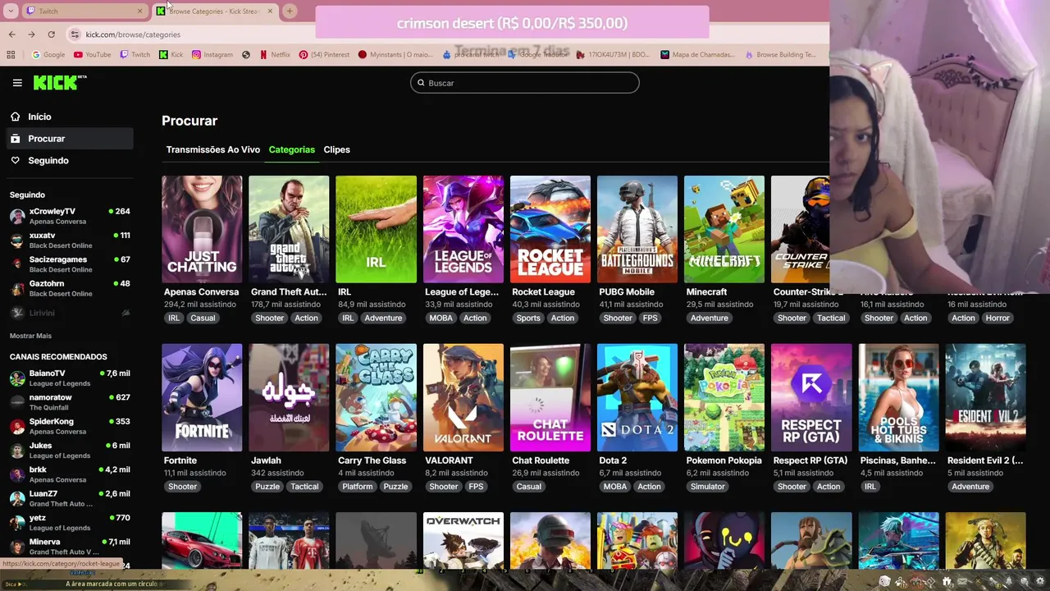
Task: Open the Dota 2 category cover
Action: (x=637, y=397)
